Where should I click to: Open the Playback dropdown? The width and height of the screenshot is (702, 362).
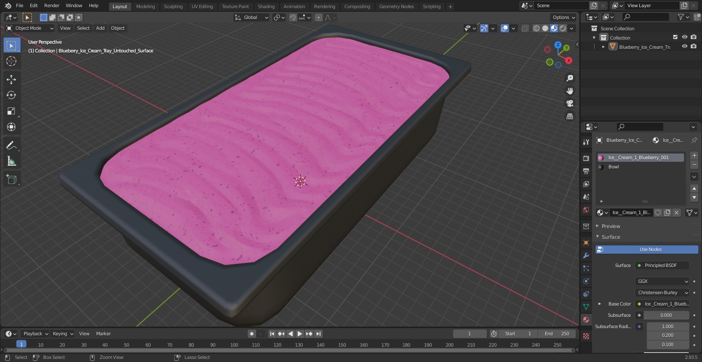point(35,334)
